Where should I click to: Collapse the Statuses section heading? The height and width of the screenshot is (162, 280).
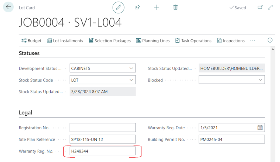point(29,53)
